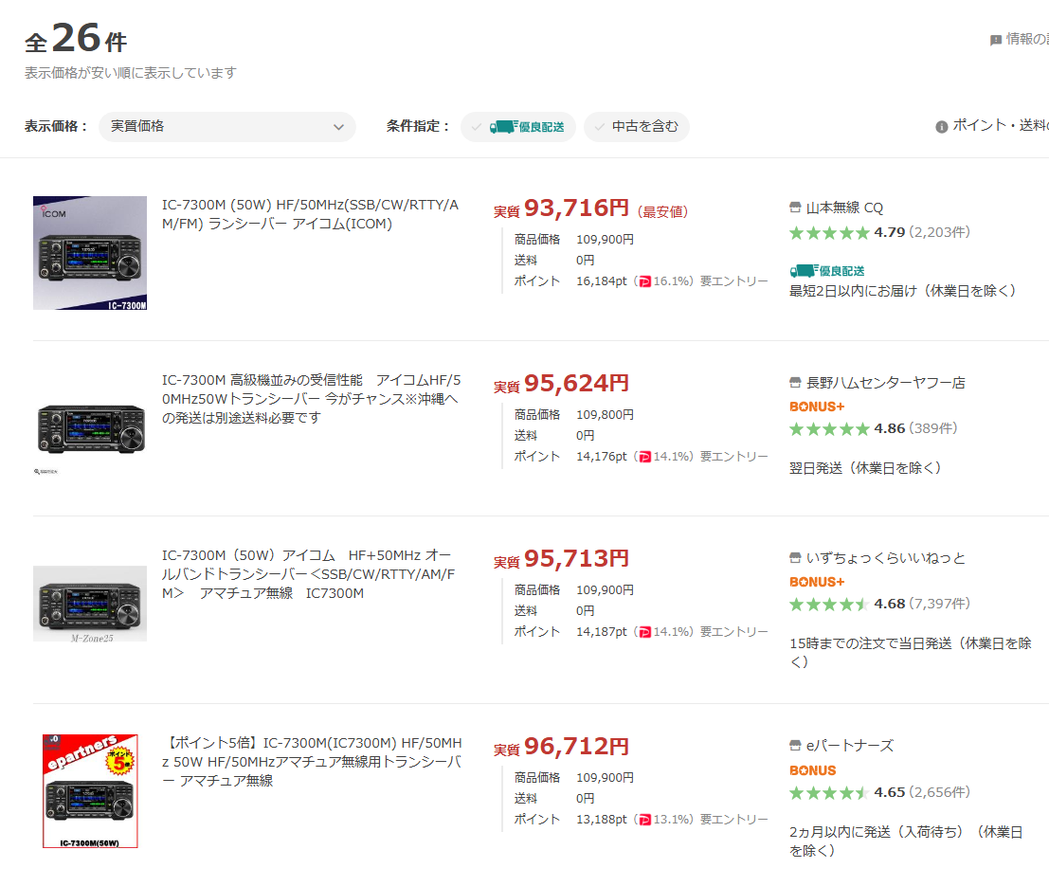Click the 最短2日以内にお届け delivery text
The height and width of the screenshot is (886, 1049).
click(902, 291)
